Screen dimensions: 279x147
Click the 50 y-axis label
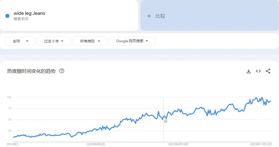10,120
